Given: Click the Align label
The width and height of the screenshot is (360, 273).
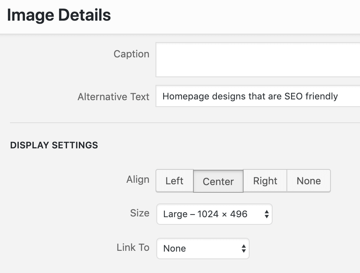Looking at the screenshot, I should [138, 179].
